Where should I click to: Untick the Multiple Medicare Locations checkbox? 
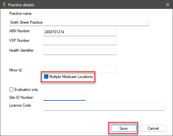tap(46, 77)
